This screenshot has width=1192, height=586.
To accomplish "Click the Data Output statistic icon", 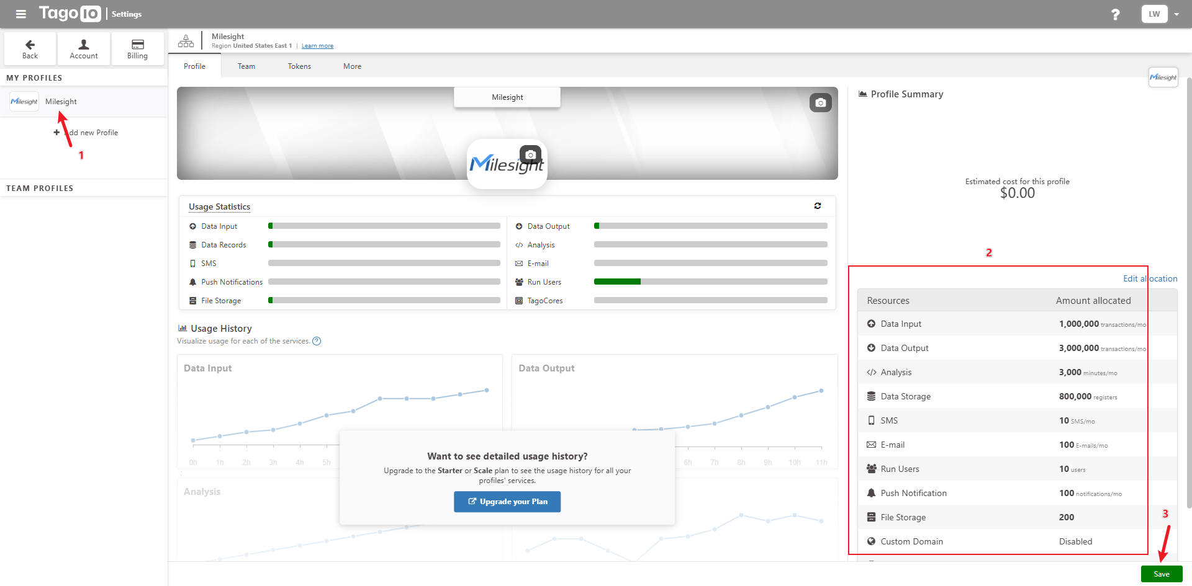I will coord(519,226).
